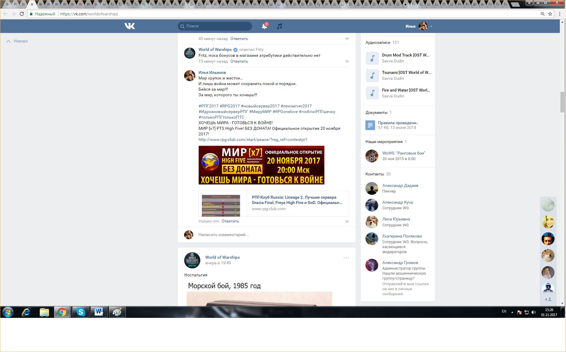Open World of Warships avatar on post
The image size is (566, 352).
192,260
